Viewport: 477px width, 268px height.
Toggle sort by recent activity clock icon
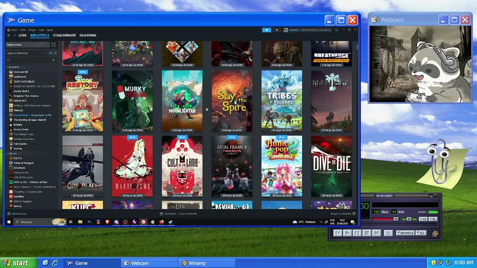[50, 53]
